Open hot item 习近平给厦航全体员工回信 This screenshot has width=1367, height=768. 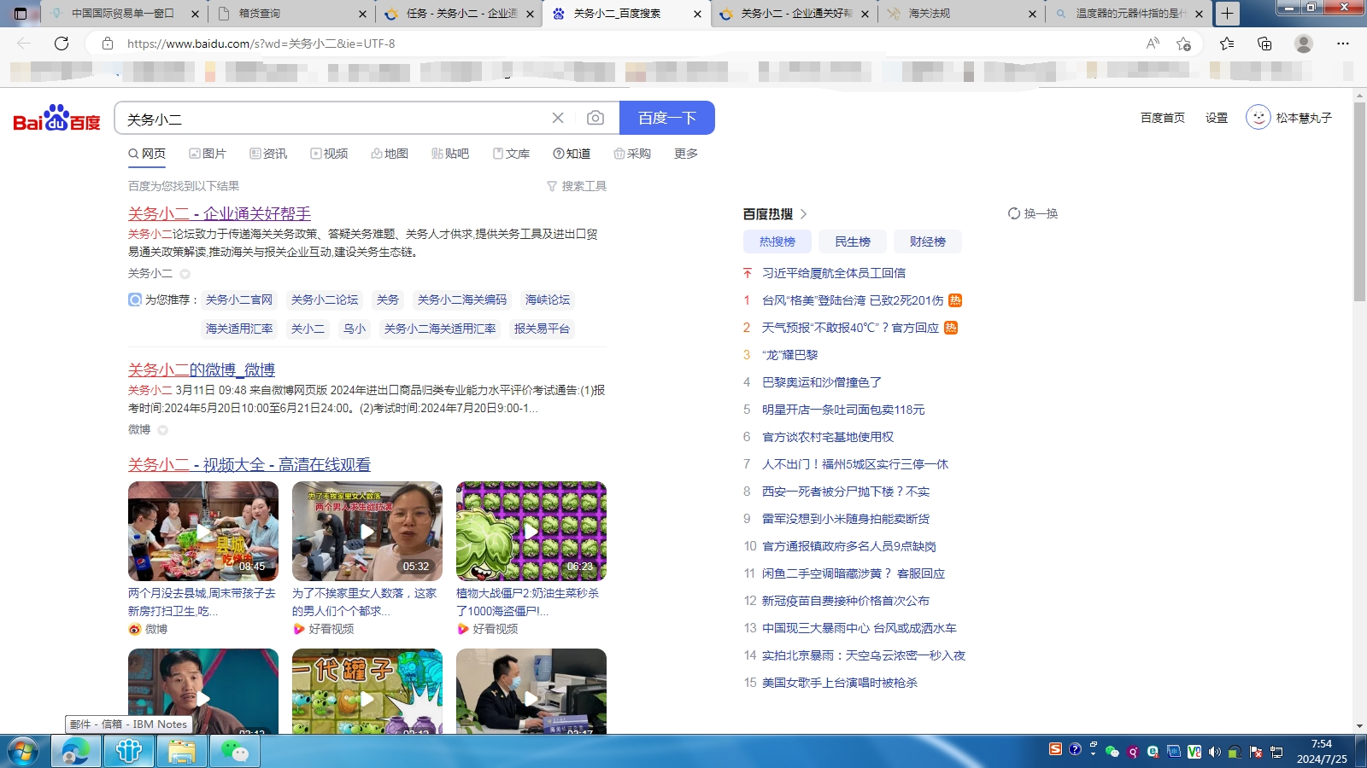pyautogui.click(x=834, y=273)
